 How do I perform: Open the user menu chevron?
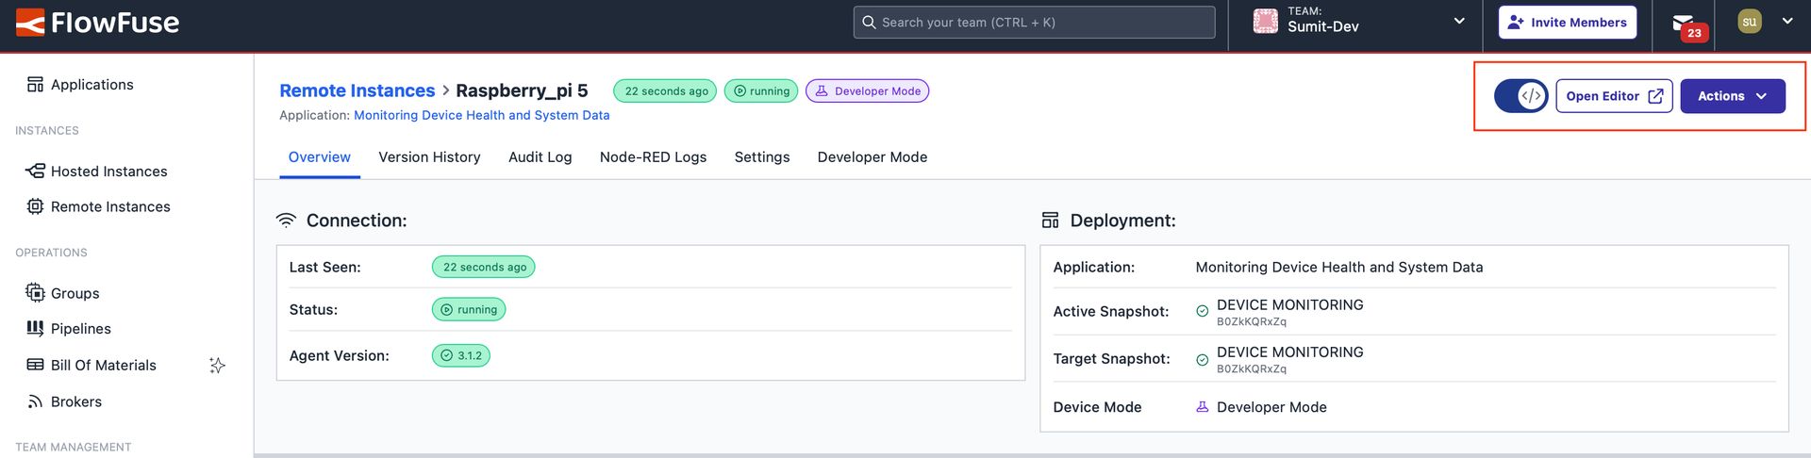(x=1787, y=21)
